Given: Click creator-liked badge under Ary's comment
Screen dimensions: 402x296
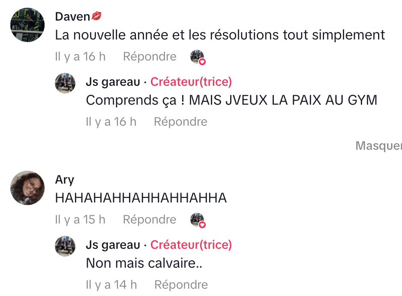Looking at the screenshot, I should (198, 220).
